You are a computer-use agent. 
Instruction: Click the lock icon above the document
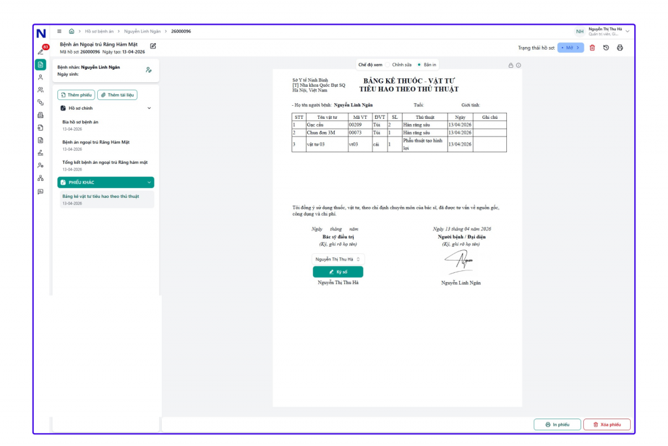click(511, 65)
